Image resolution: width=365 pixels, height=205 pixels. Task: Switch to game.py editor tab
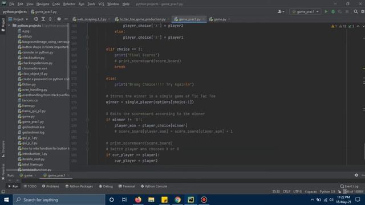click(219, 19)
